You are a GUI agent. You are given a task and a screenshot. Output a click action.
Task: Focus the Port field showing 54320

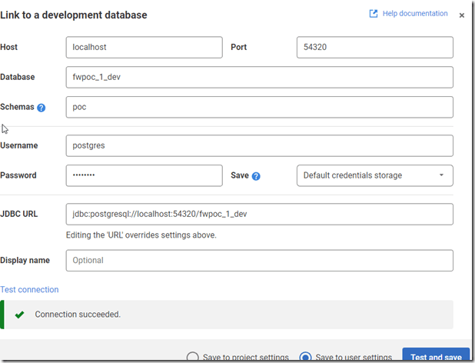(374, 48)
